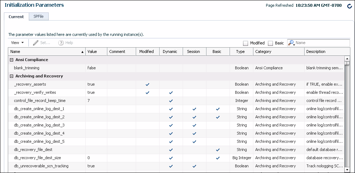The image size is (355, 173).
Task: Collapse the Archiving and Recovery group
Action: [x=11, y=76]
